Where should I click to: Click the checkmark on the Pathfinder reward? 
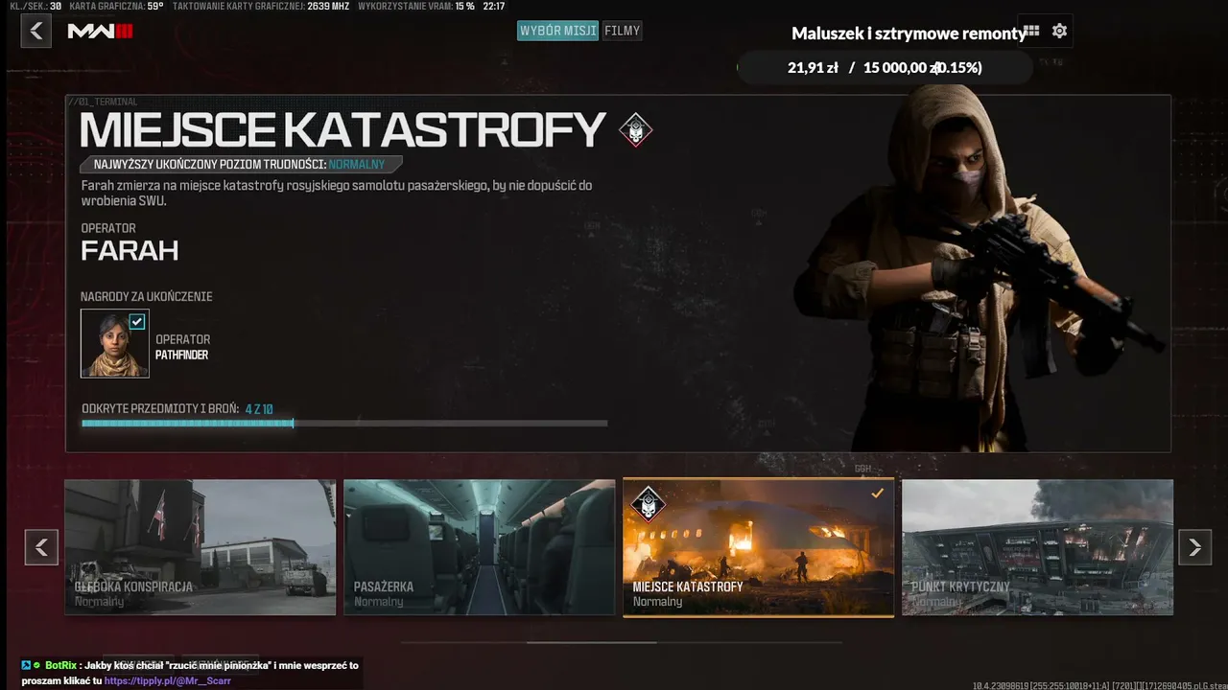tap(137, 322)
